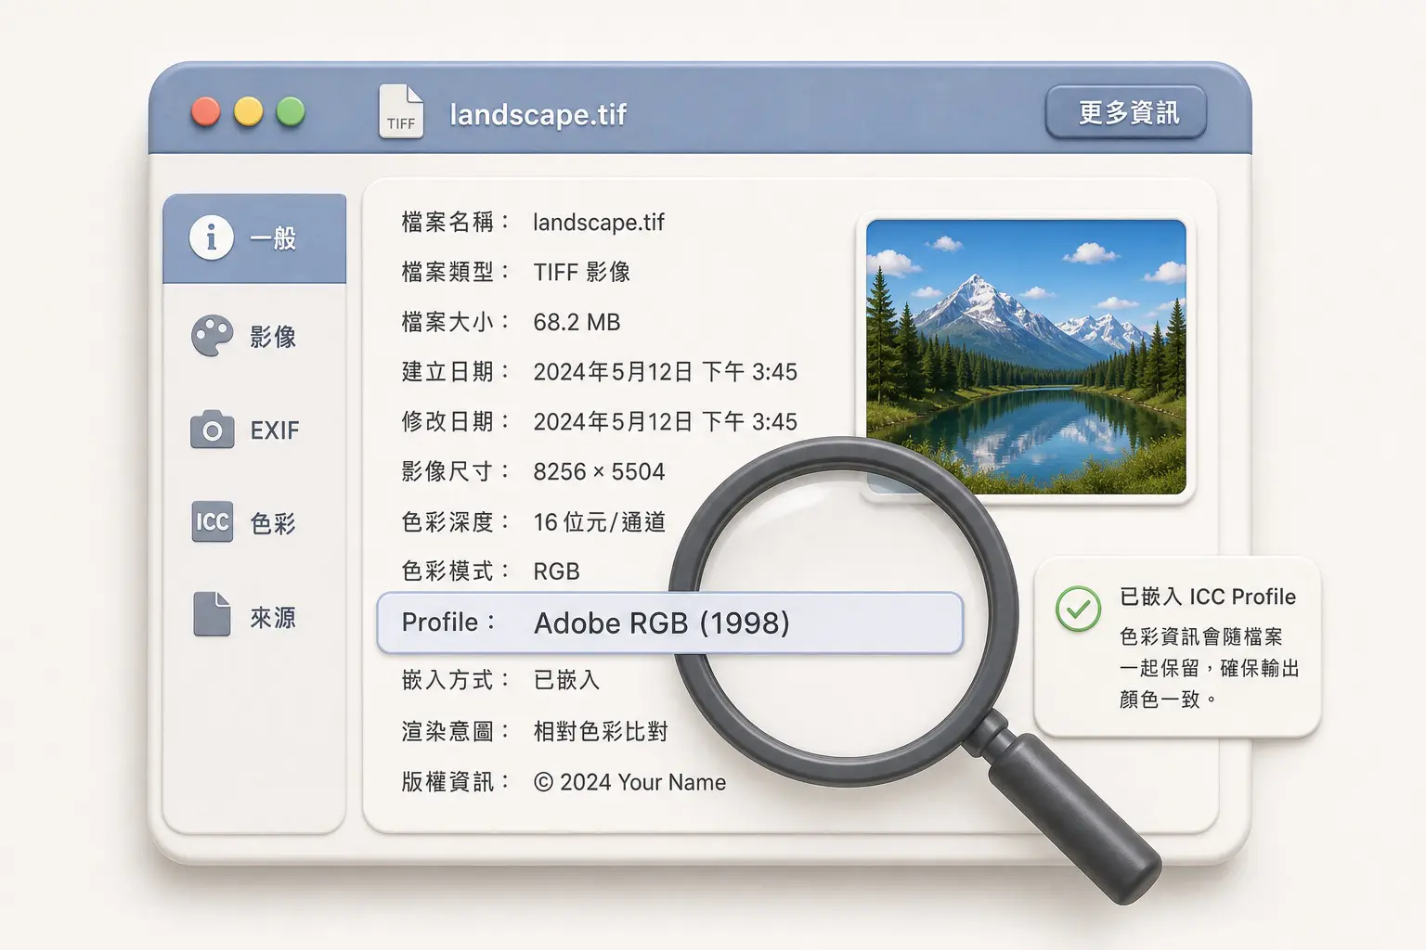Click the © 2024 Your Name value
1426x950 pixels.
pyautogui.click(x=629, y=782)
